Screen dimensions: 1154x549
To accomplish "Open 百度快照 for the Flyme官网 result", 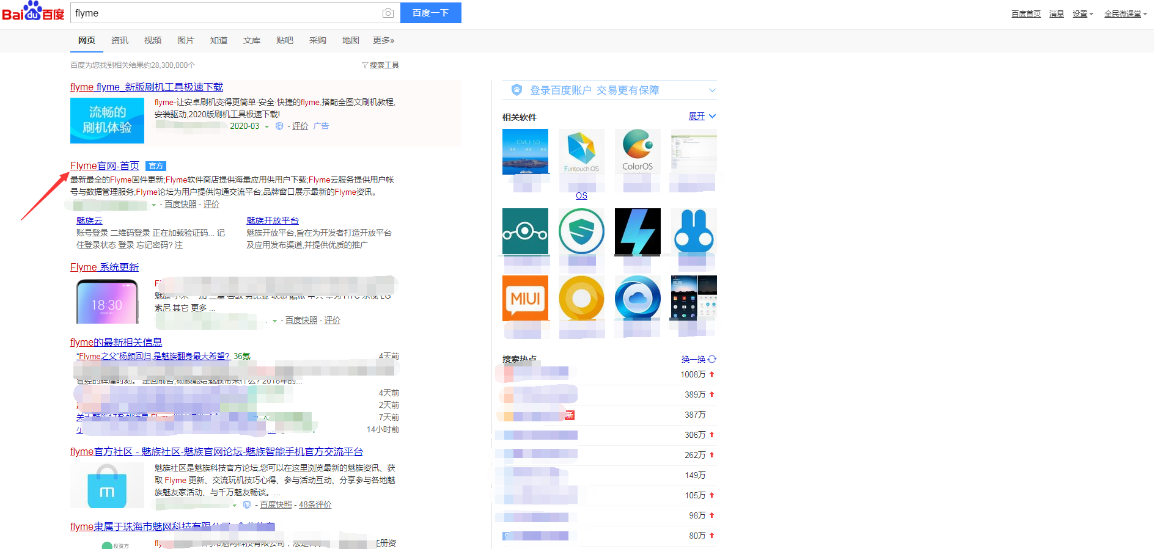I will click(x=180, y=205).
